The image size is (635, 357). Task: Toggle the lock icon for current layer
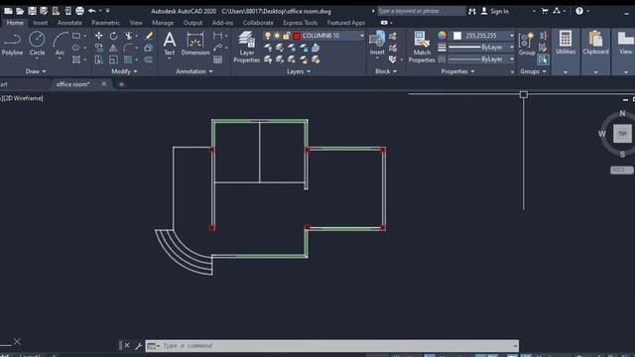click(x=287, y=36)
